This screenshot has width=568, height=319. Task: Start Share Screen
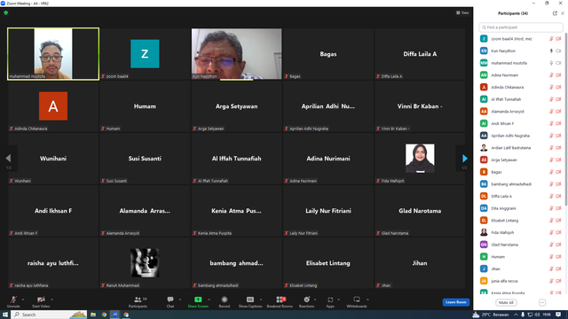198,301
